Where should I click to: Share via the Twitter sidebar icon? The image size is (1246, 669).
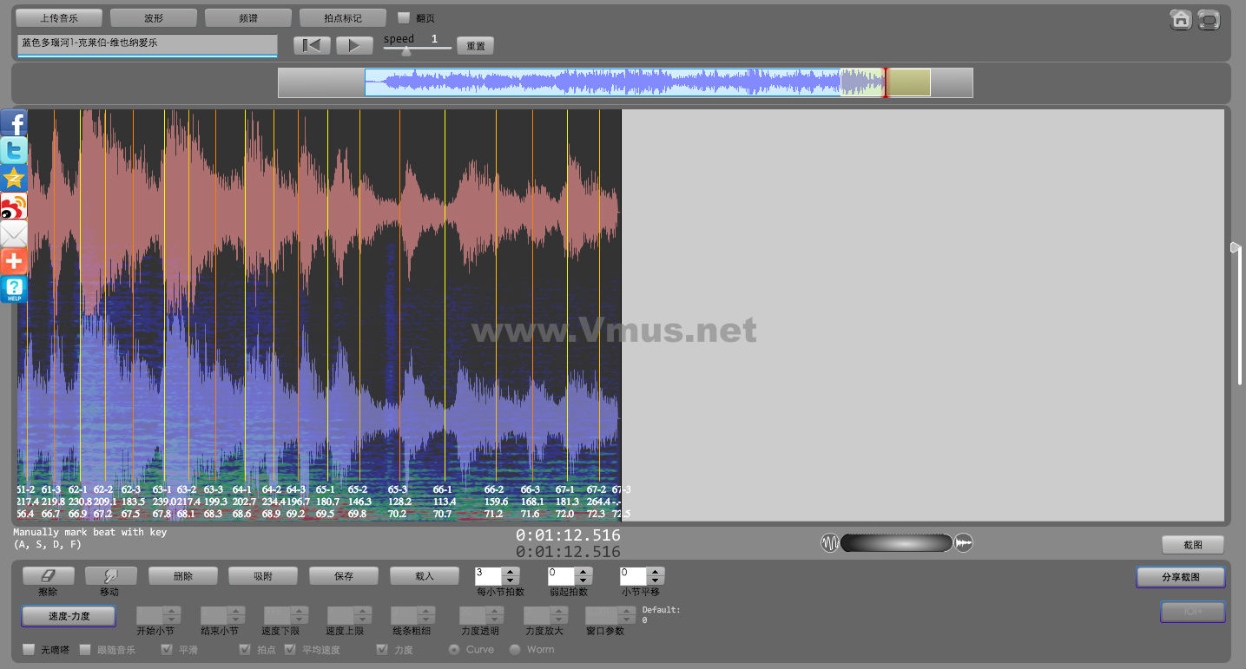(14, 151)
